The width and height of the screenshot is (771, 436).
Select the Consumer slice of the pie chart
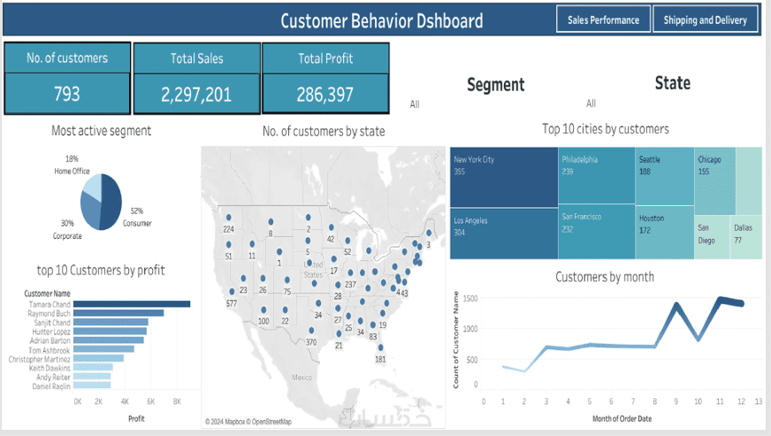click(111, 202)
